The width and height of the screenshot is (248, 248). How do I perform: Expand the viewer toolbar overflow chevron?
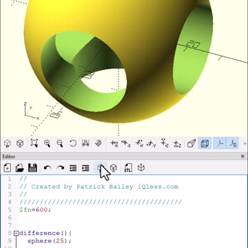click(245, 144)
